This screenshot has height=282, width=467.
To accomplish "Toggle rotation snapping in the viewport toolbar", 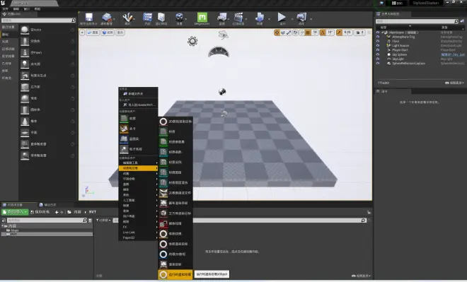I will [x=323, y=33].
